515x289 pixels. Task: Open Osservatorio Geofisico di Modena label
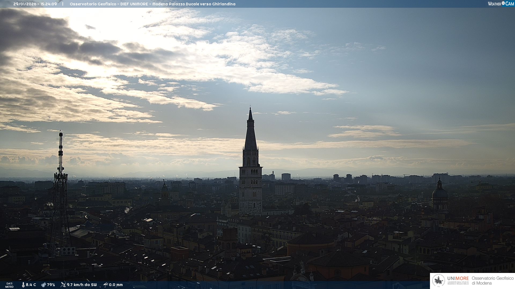click(492, 280)
